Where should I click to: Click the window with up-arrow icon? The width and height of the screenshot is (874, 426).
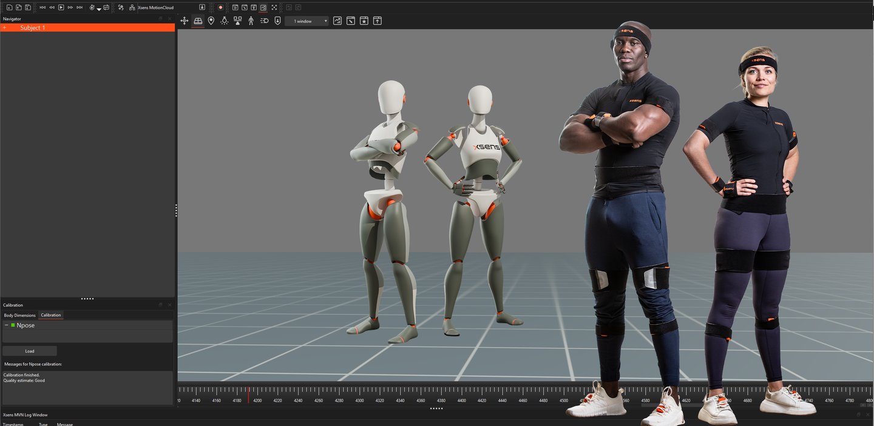(x=254, y=7)
